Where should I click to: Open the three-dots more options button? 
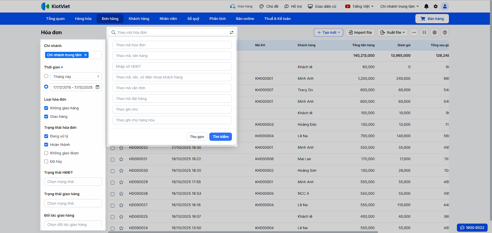click(414, 32)
